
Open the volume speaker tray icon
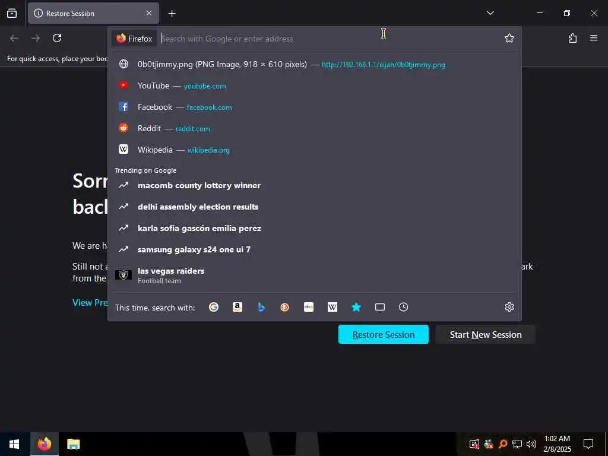pos(531,444)
